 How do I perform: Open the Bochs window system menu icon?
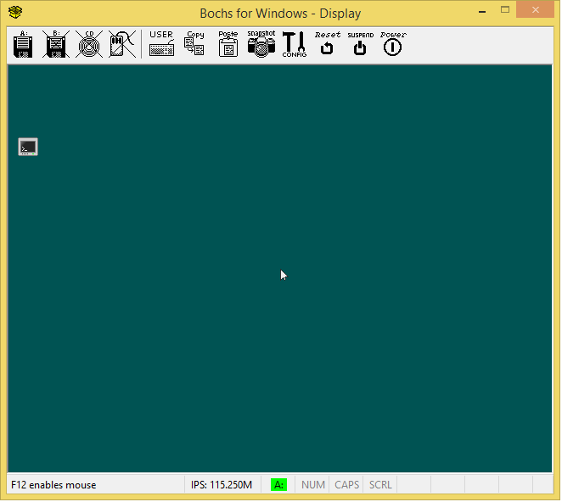(x=15, y=12)
